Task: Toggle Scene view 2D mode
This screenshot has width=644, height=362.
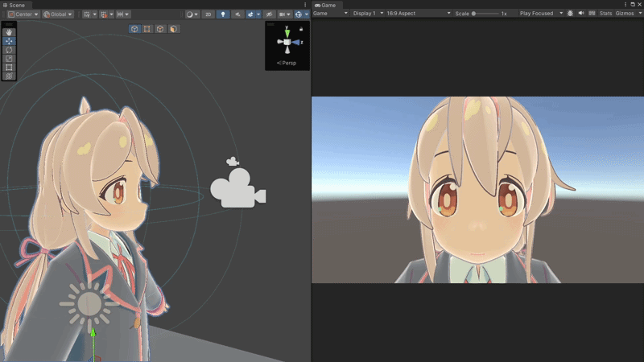Action: point(208,14)
